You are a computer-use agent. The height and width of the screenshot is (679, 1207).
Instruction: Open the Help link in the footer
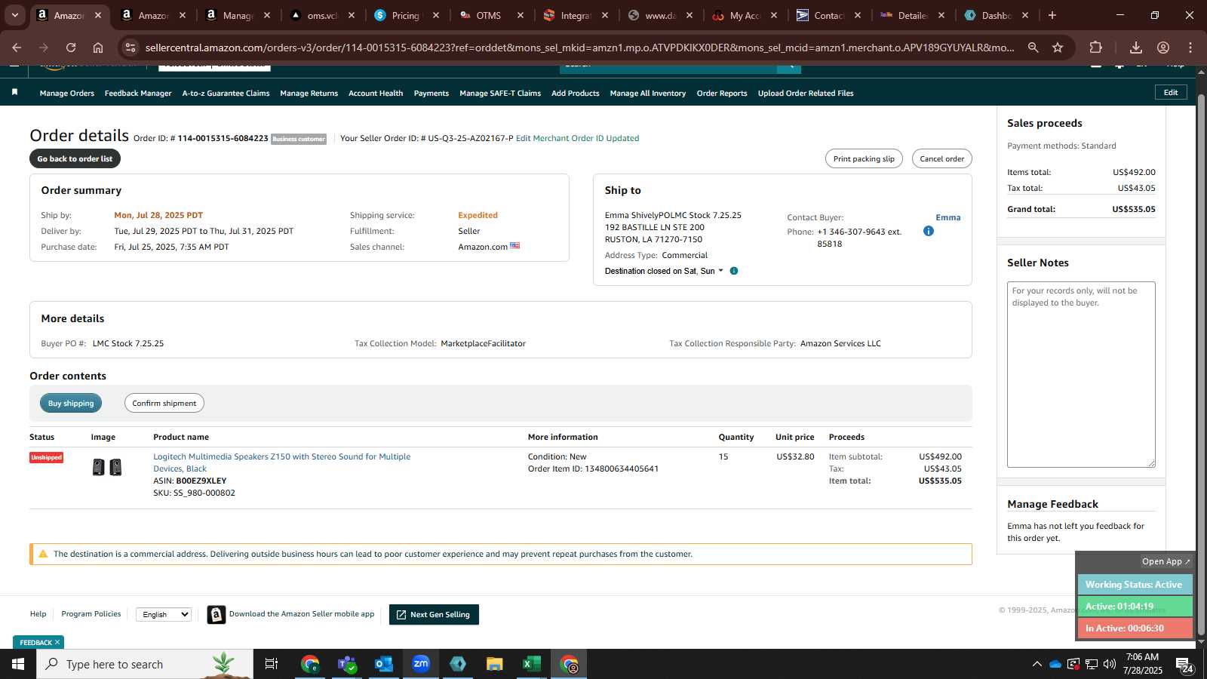click(38, 614)
